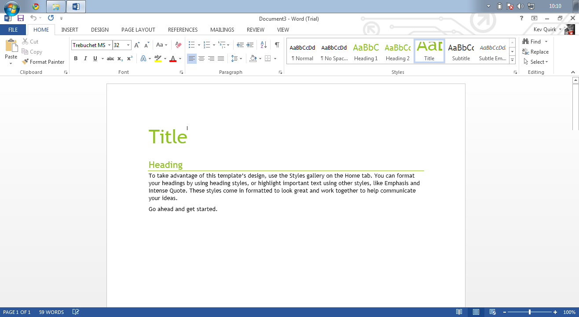
Task: Click the Clear All Formatting icon
Action: pos(178,45)
